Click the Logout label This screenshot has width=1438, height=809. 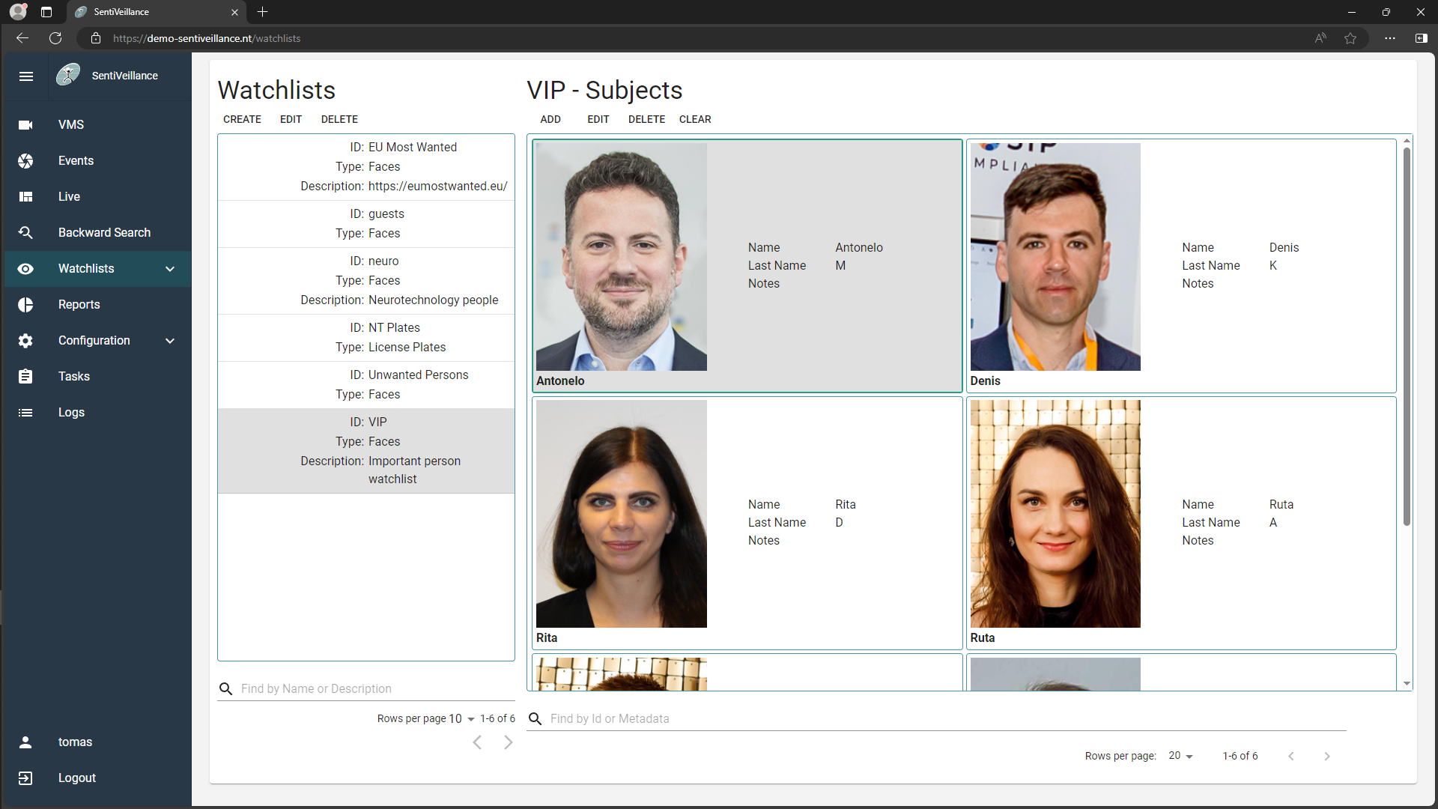77,778
